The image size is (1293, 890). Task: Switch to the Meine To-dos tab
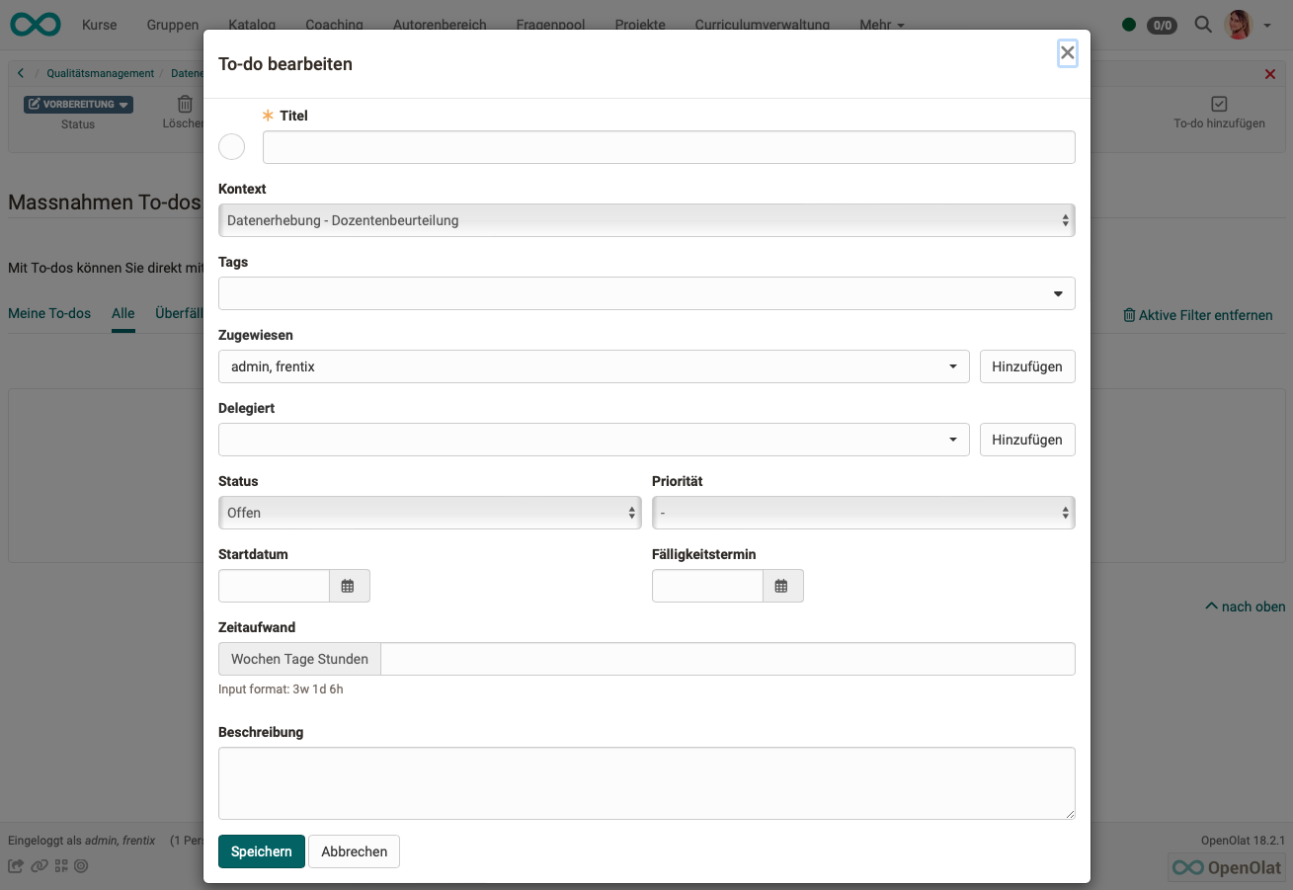click(x=49, y=313)
